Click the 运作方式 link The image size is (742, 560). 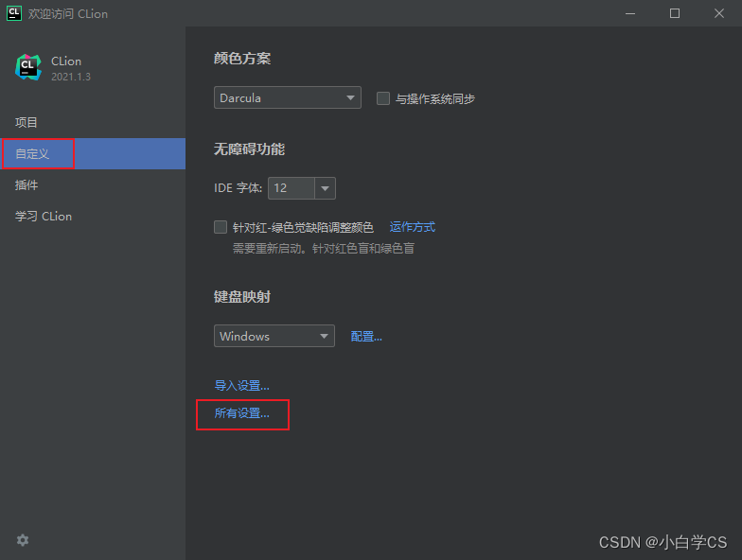[413, 227]
